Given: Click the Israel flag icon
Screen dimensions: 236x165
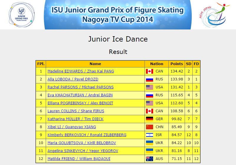Looking at the screenshot, I should click(x=150, y=135).
